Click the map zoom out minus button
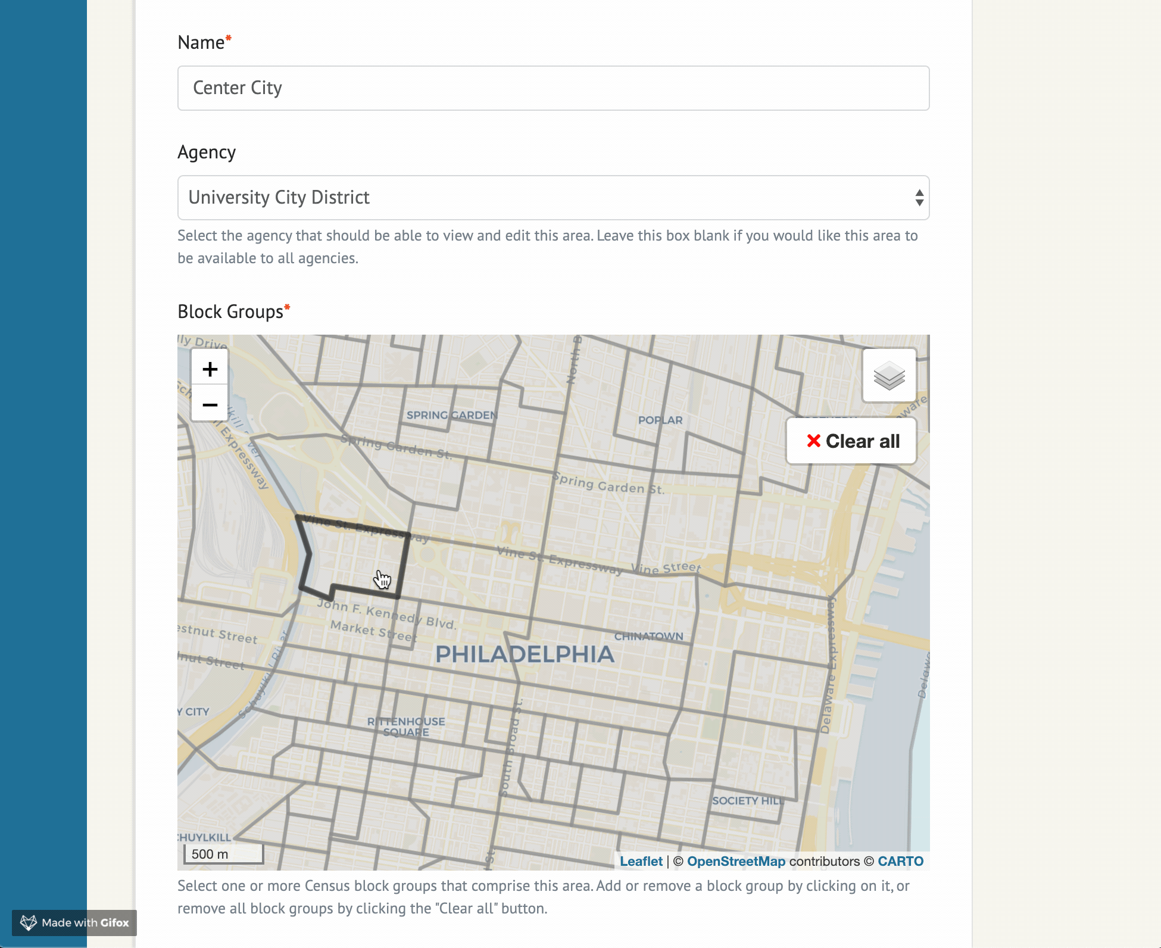This screenshot has width=1161, height=948. (x=210, y=405)
